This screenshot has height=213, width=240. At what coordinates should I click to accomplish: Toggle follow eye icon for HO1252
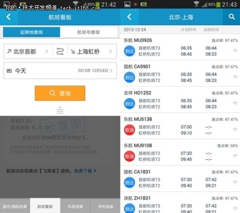[235, 103]
